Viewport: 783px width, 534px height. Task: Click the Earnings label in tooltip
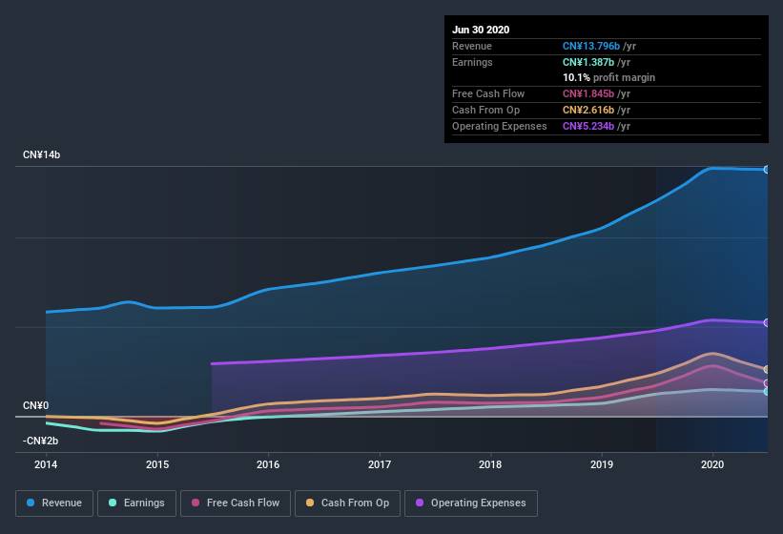pos(472,62)
